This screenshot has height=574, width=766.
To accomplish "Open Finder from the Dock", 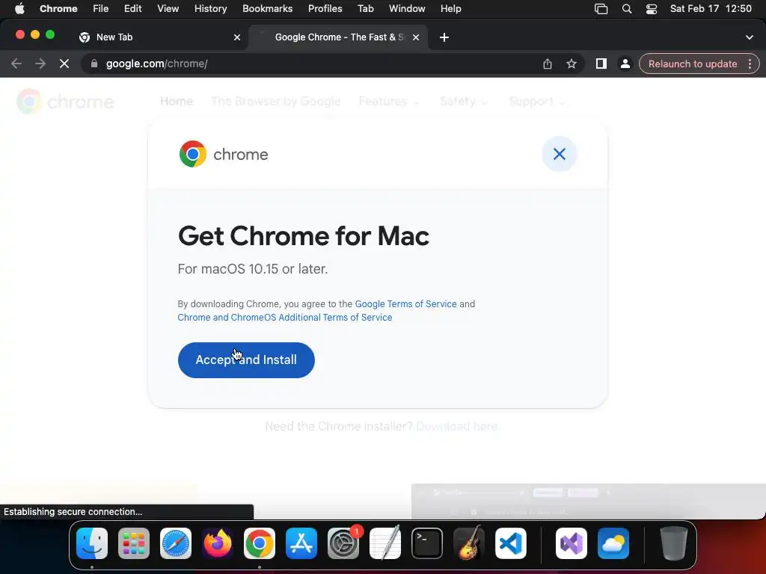I will click(x=92, y=543).
